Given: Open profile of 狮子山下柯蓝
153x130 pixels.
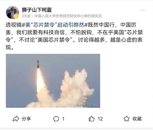Looking at the screenshot, I should (x=37, y=10).
